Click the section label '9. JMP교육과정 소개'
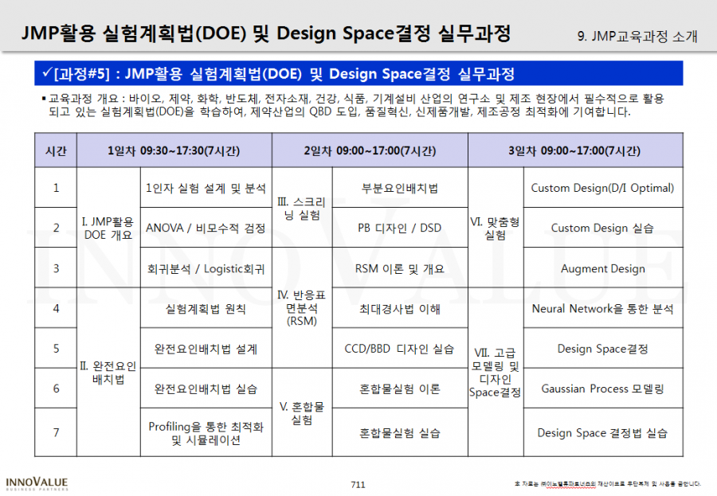The width and height of the screenshot is (717, 496). pyautogui.click(x=637, y=36)
